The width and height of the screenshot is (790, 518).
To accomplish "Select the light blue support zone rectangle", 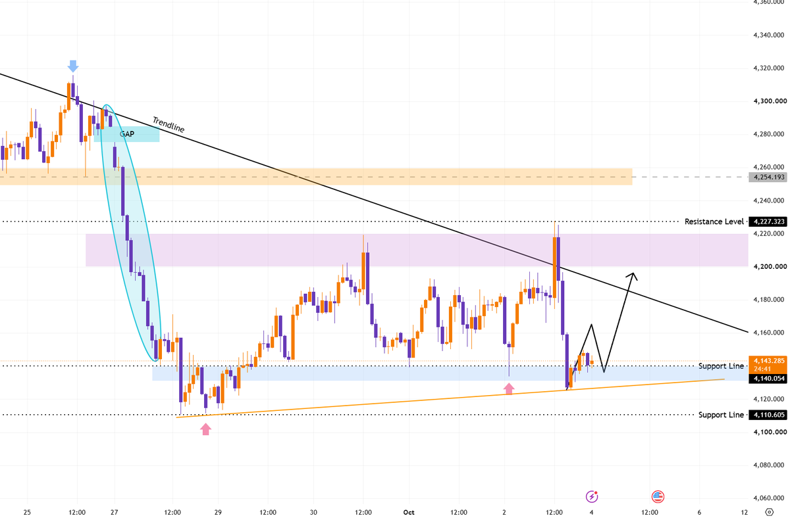I will pos(450,373).
